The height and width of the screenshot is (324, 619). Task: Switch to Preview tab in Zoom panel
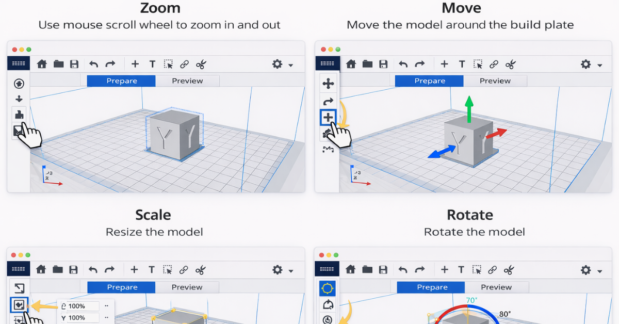pyautogui.click(x=187, y=81)
